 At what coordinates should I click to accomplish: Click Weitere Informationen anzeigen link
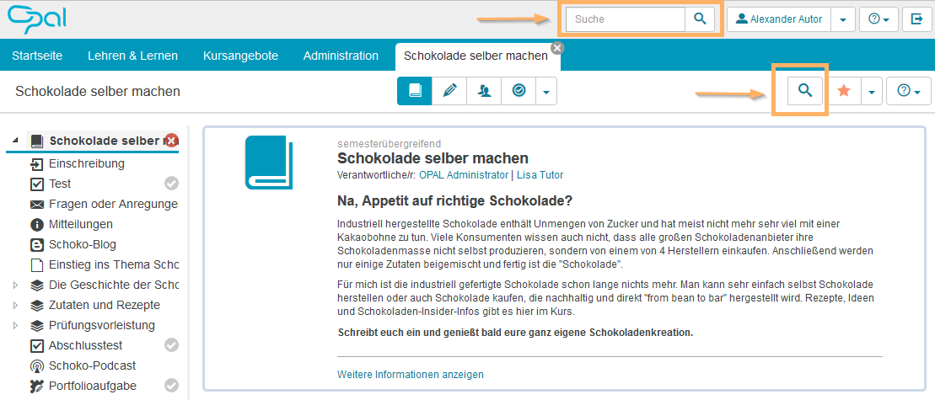tap(411, 375)
